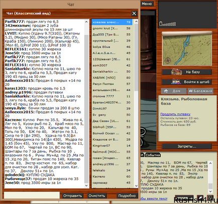218x204 pixels.
Task: Close the classic chat window
Action: click(134, 14)
